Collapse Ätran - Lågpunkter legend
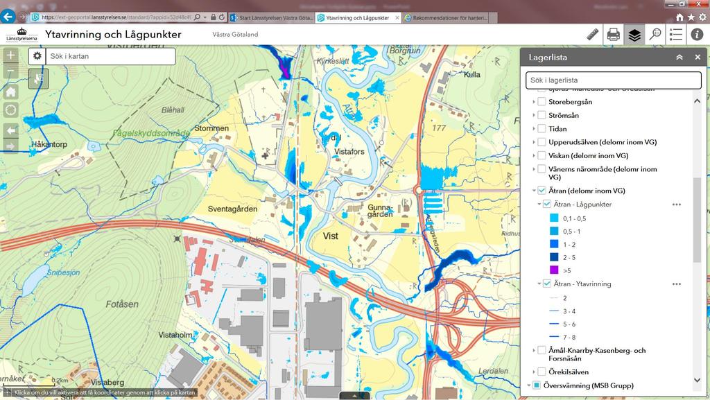710x400 pixels. click(539, 204)
